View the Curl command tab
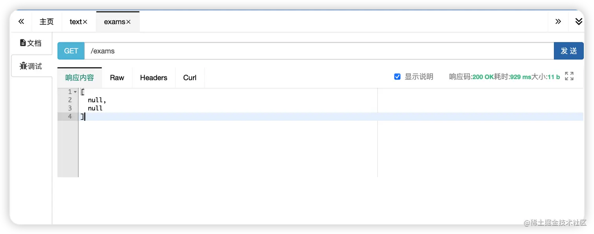The image size is (594, 234). pyautogui.click(x=190, y=78)
